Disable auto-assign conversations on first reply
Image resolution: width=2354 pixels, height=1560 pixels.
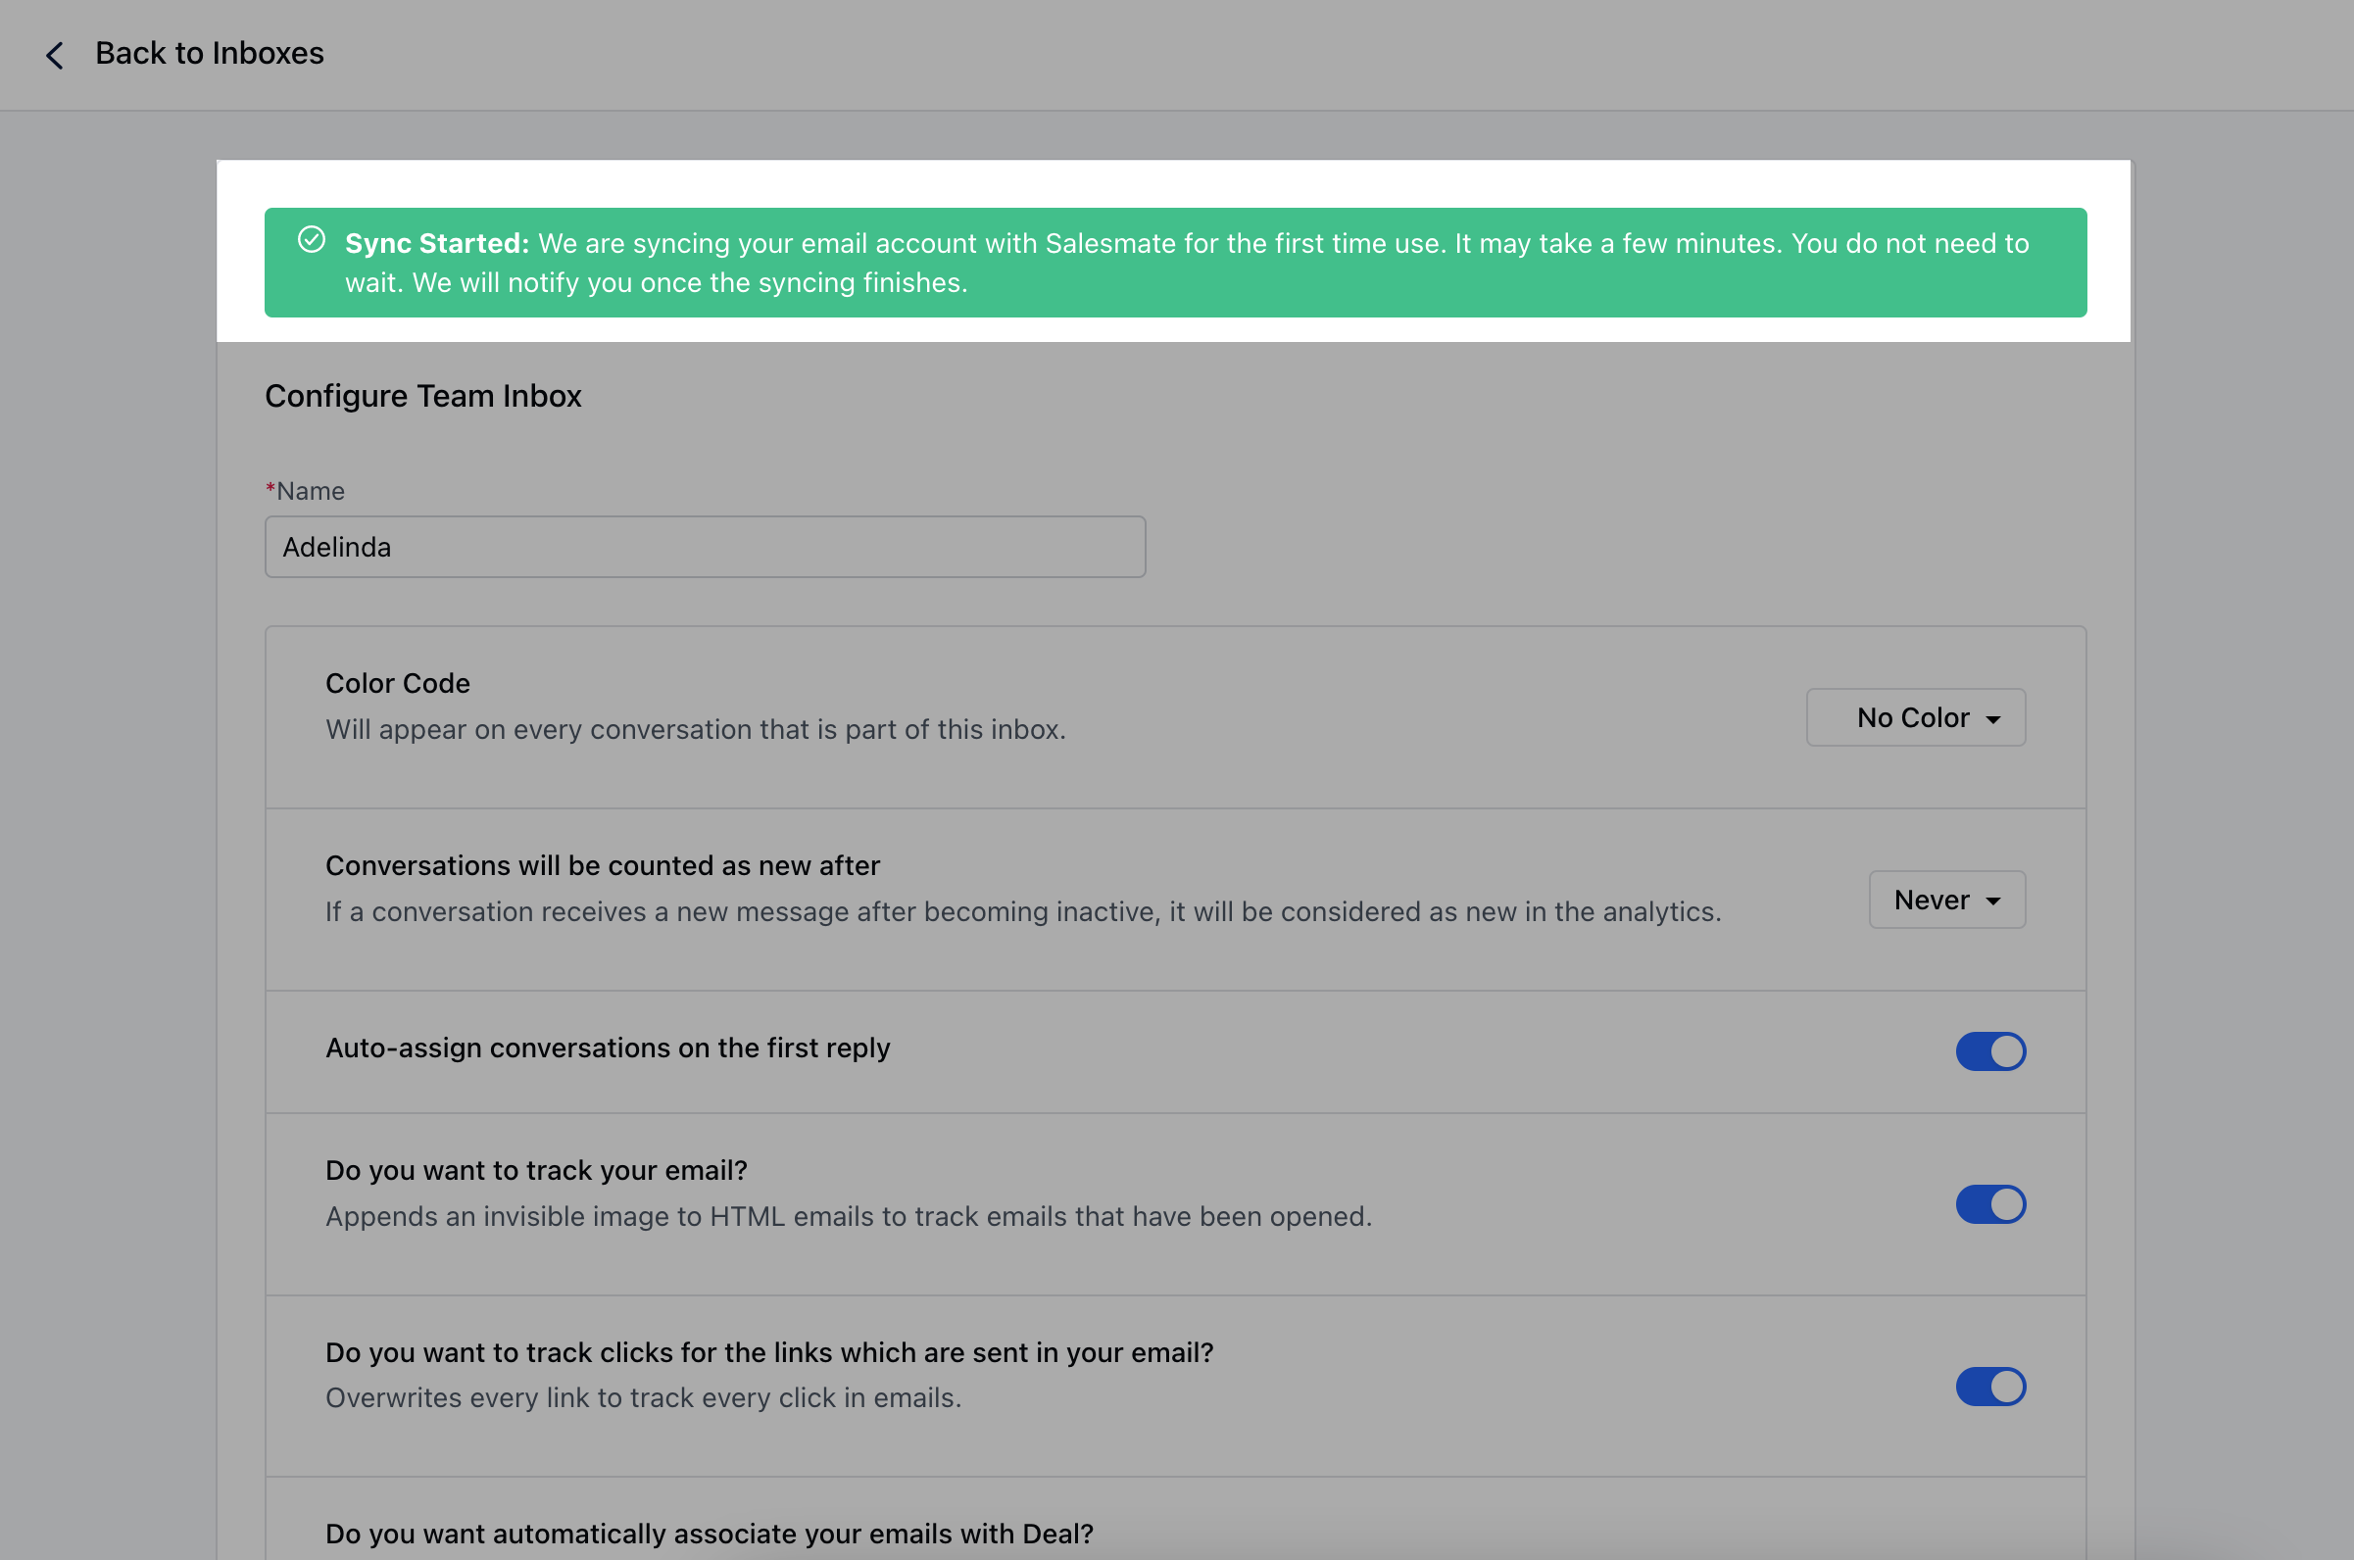(x=1989, y=1050)
